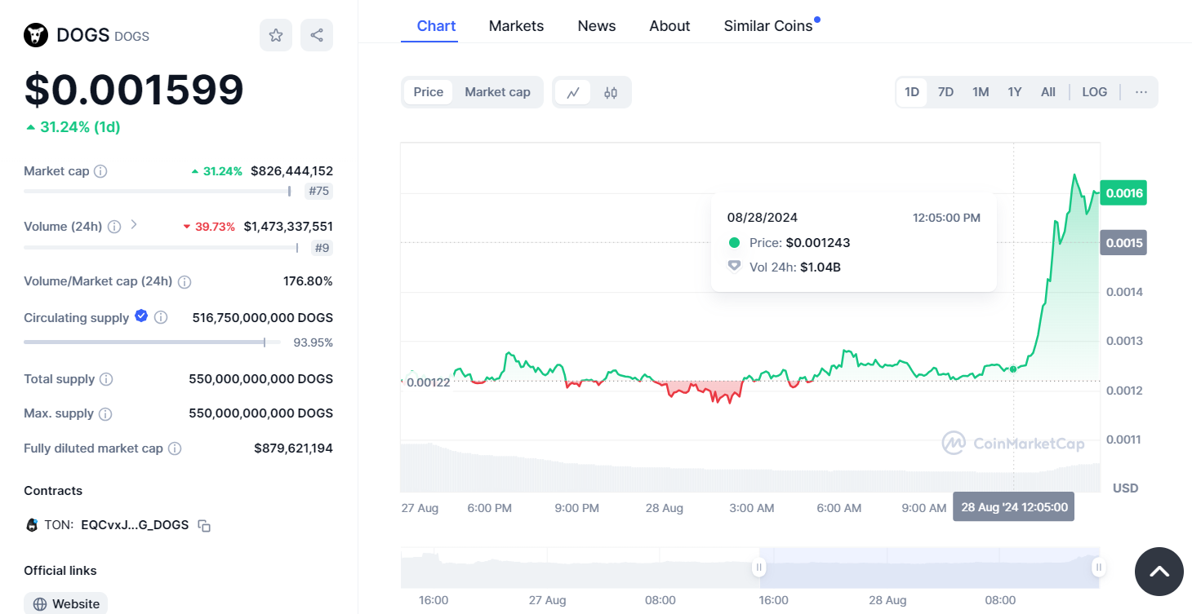This screenshot has height=614, width=1192.
Task: Click the 28 Aug '24 12:05:00 time label
Action: tap(1014, 507)
